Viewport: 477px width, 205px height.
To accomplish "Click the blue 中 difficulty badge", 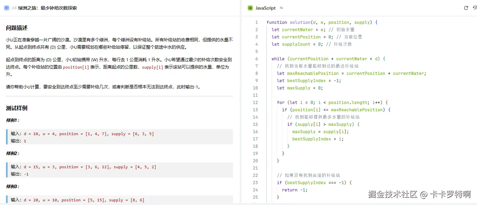I will pos(6,8).
